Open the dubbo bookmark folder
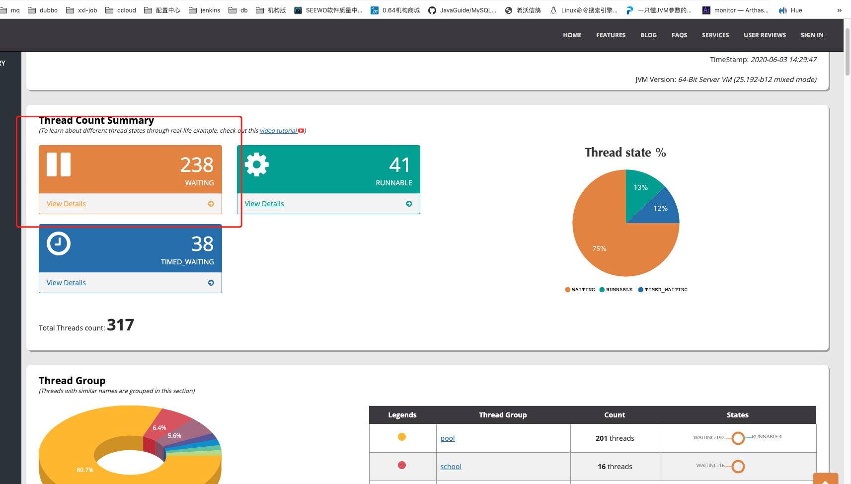The image size is (851, 484). point(43,10)
